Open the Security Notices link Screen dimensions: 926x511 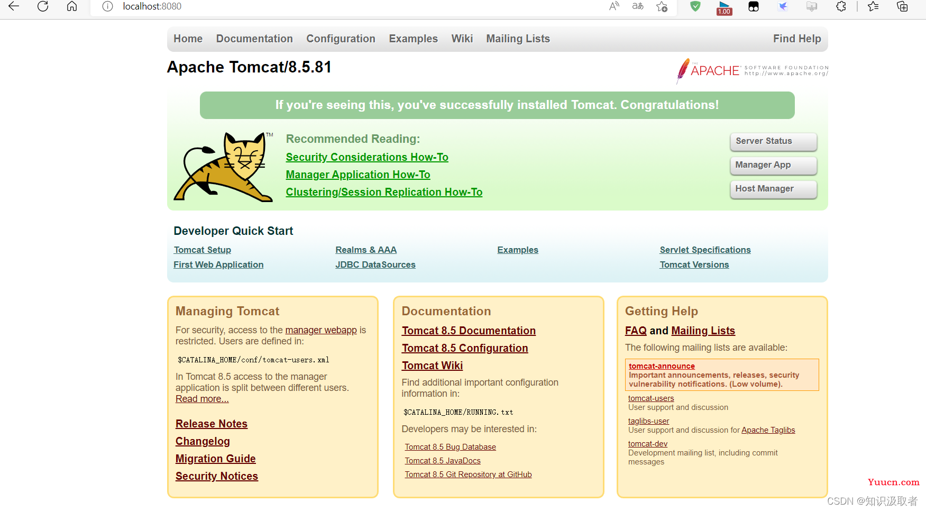[x=217, y=476]
